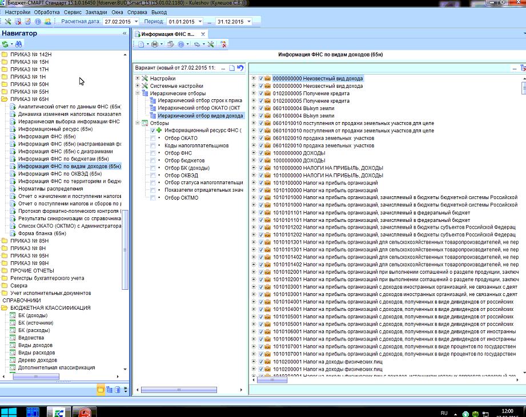Click the users icon in main toolbar

click(47, 22)
